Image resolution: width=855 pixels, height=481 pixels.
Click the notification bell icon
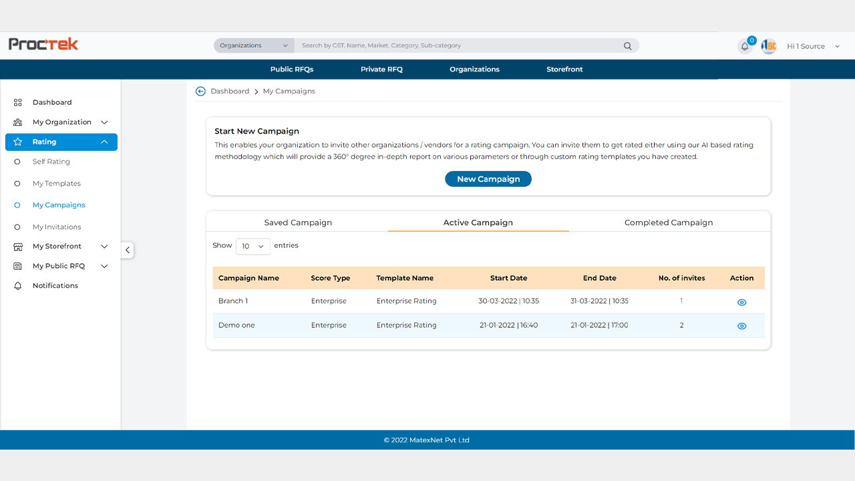(745, 47)
